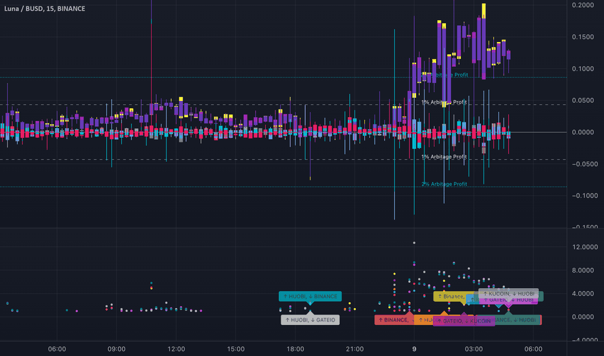Screen dimensions: 604x356
Task: Select the magenta "↑ GATEIO, ↓ KUCOIN" label
Action: pyautogui.click(x=464, y=320)
